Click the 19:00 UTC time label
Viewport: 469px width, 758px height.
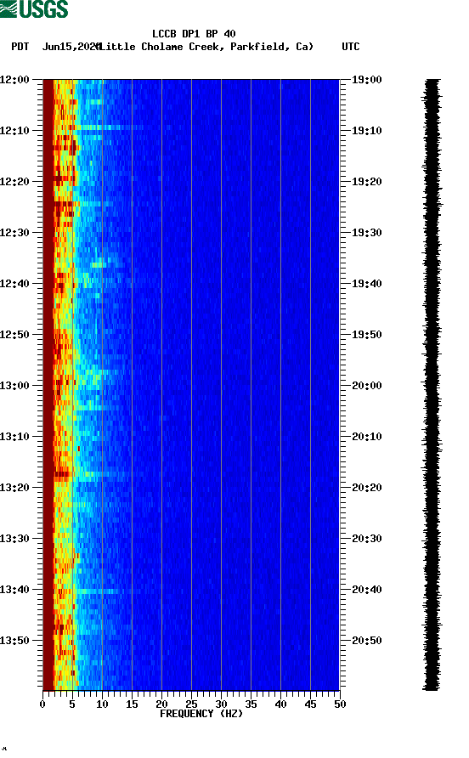click(366, 80)
